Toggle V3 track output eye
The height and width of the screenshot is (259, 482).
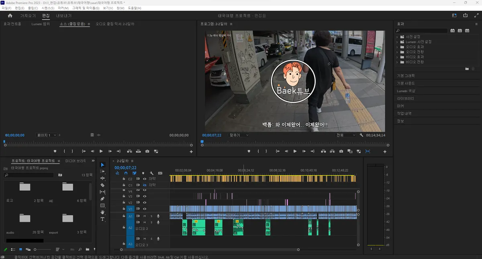tap(145, 197)
